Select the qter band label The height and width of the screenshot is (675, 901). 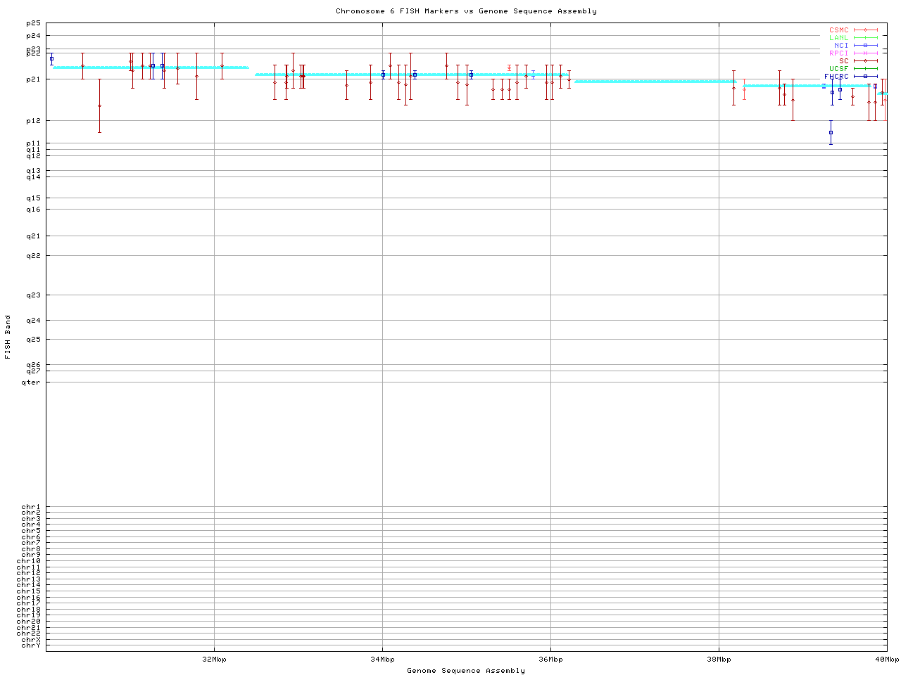[31, 382]
